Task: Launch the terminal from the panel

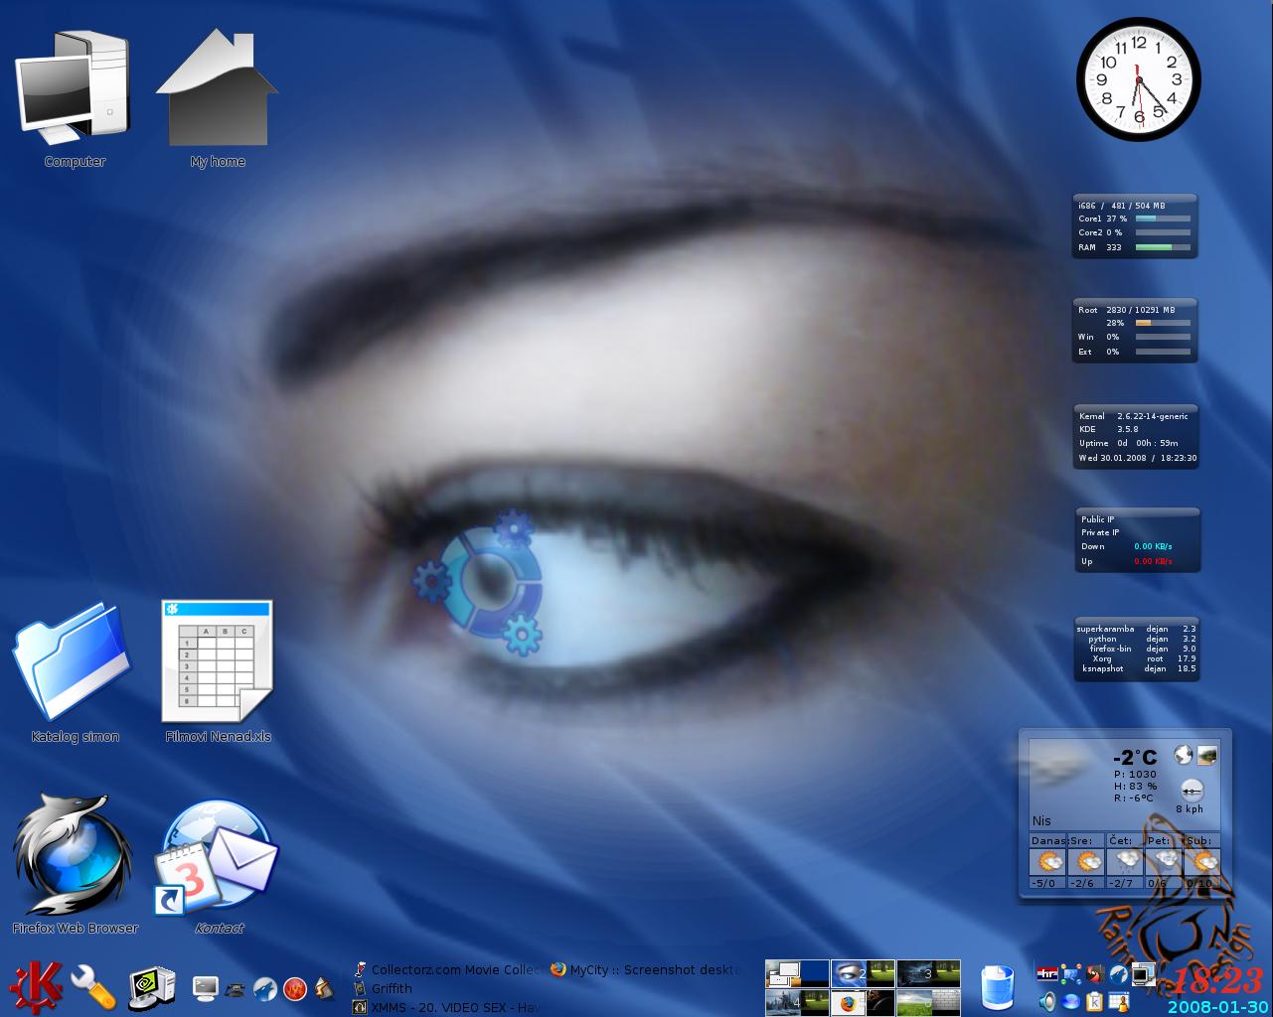Action: click(x=205, y=988)
